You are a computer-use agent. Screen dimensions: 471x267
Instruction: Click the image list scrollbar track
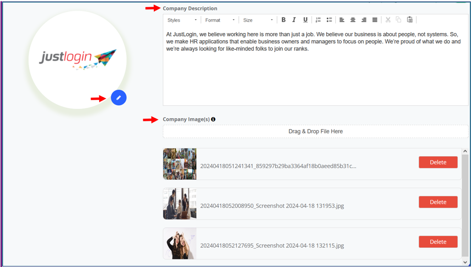465,207
